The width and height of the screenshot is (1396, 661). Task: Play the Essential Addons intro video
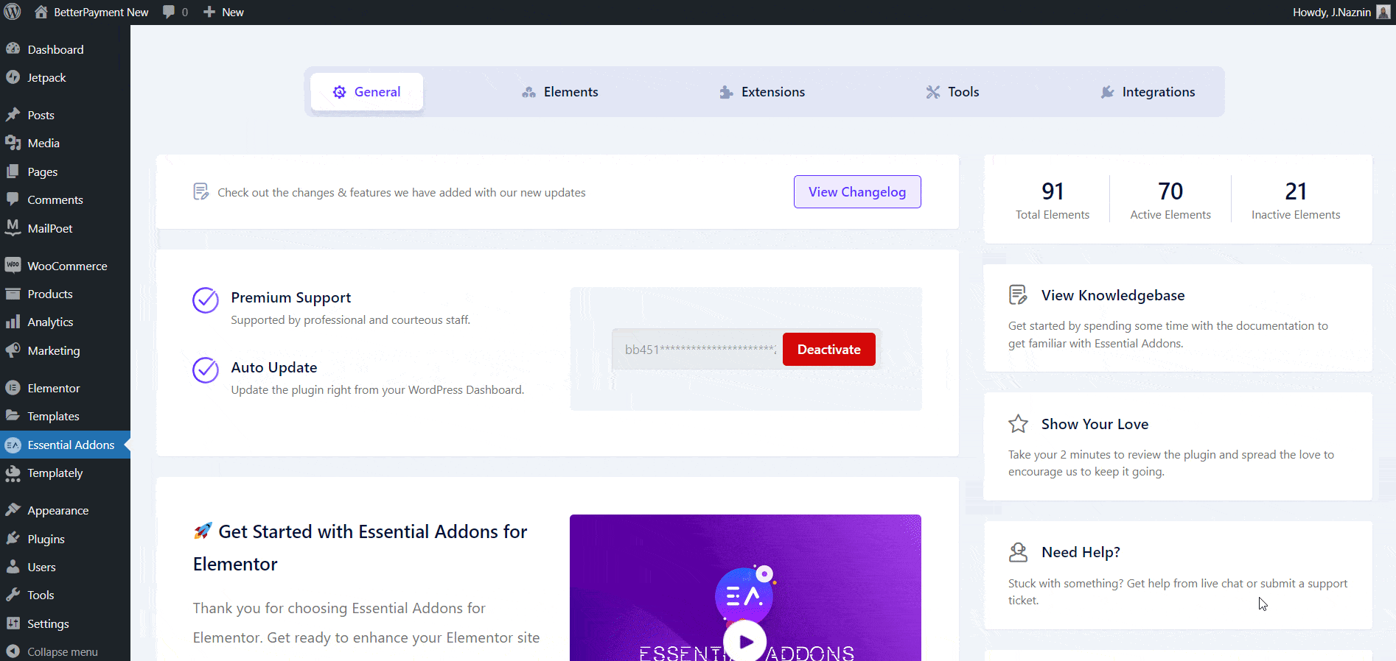(745, 641)
